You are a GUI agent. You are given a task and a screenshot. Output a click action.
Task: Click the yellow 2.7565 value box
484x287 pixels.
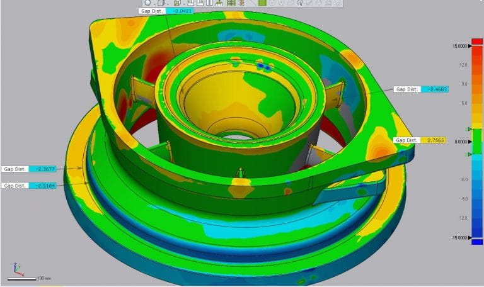tap(434, 140)
